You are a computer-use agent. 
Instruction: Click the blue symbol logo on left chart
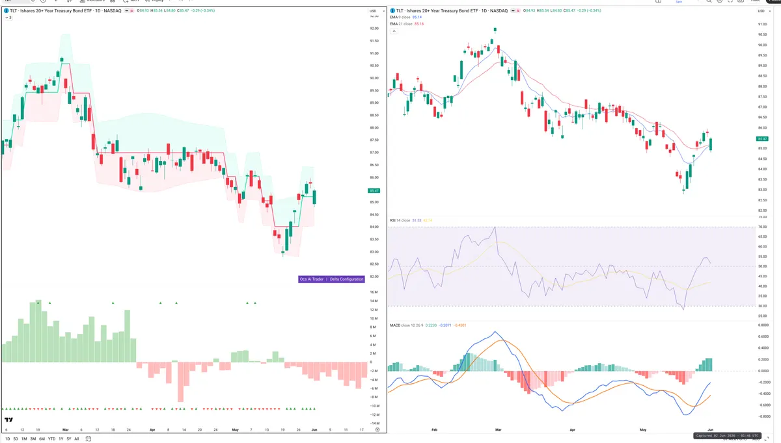6,11
